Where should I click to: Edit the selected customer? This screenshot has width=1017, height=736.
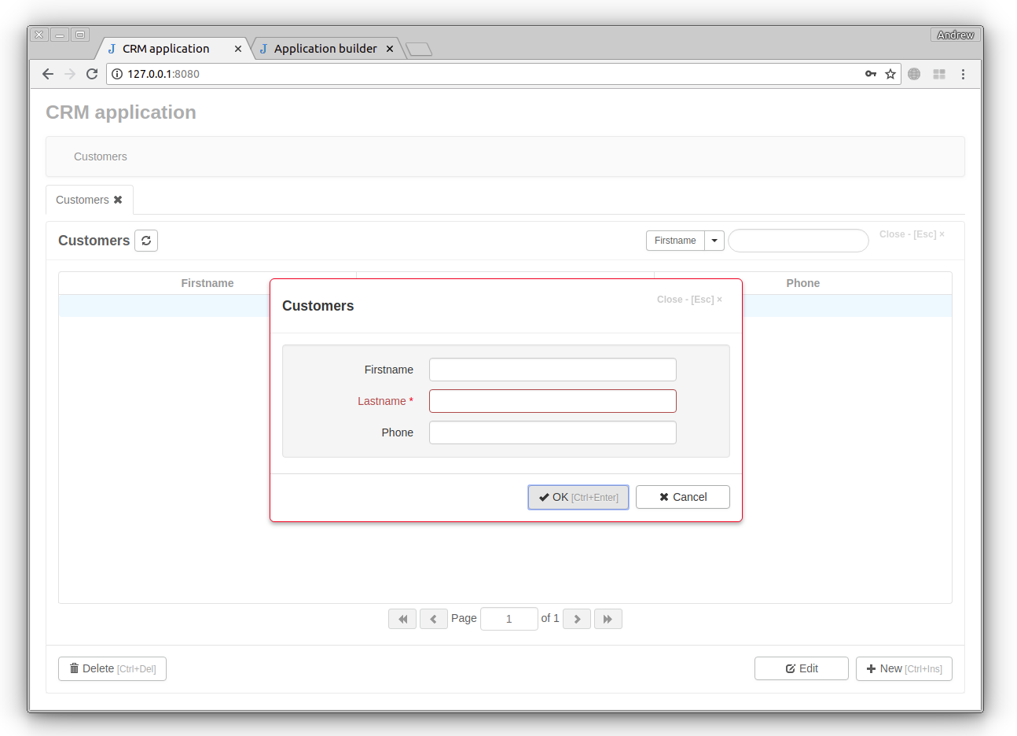point(802,668)
